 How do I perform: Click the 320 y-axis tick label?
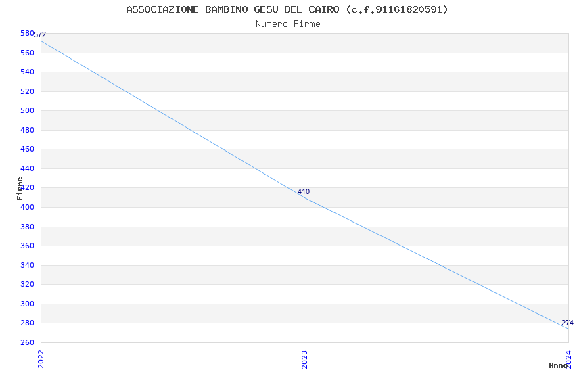coord(27,284)
